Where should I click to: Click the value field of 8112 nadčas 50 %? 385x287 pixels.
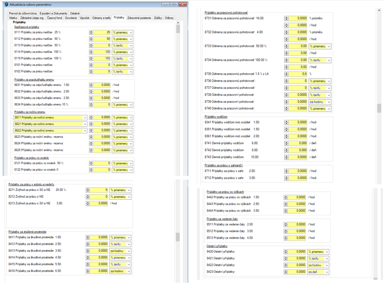[102, 39]
